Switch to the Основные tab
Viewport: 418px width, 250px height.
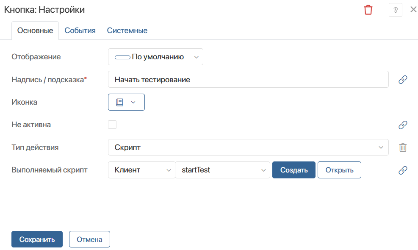point(35,31)
